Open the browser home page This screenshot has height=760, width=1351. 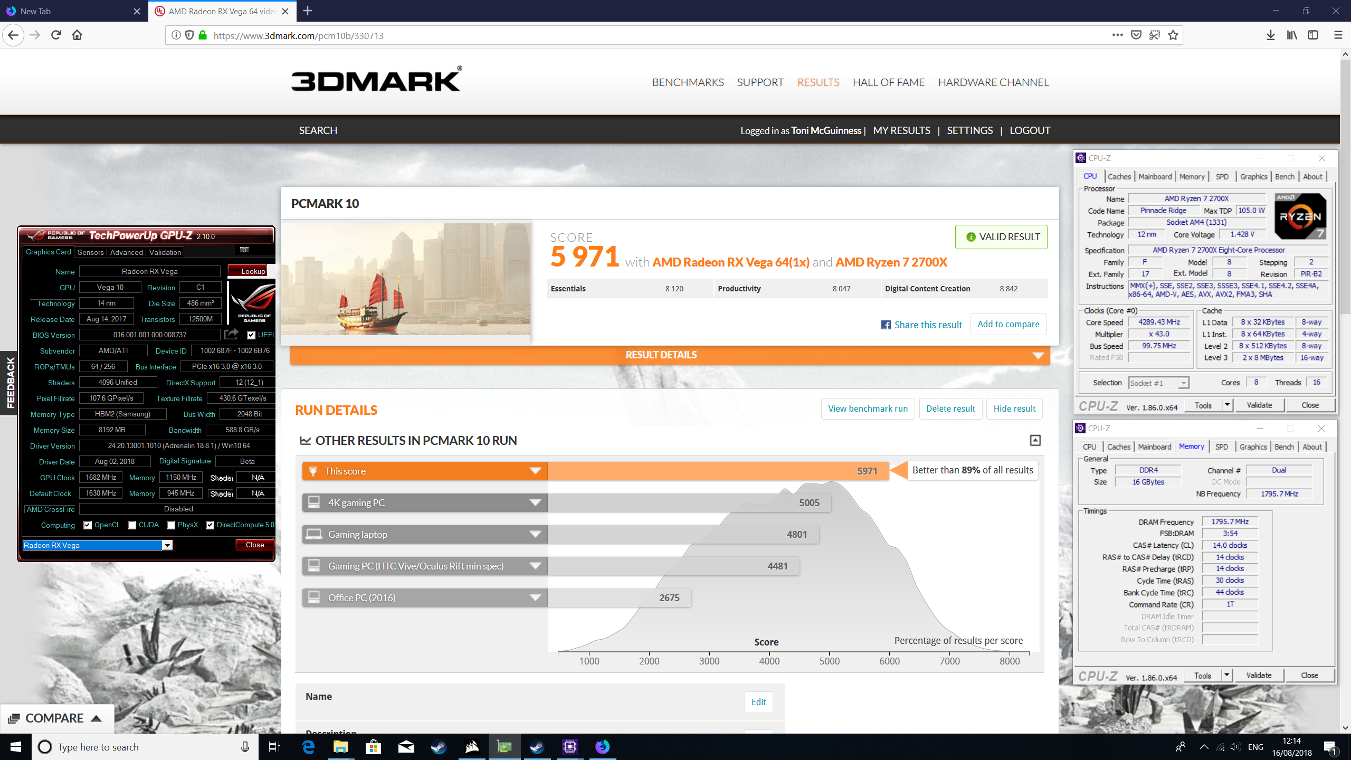tap(77, 35)
